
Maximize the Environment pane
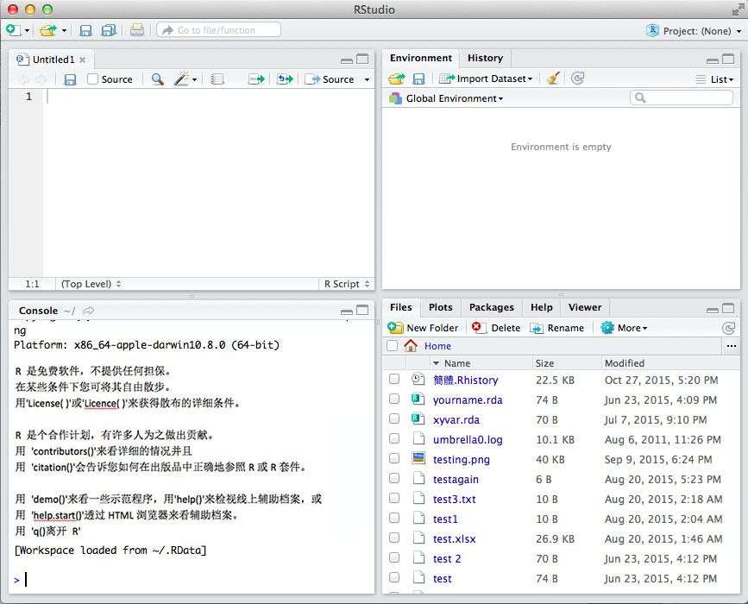tap(728, 60)
